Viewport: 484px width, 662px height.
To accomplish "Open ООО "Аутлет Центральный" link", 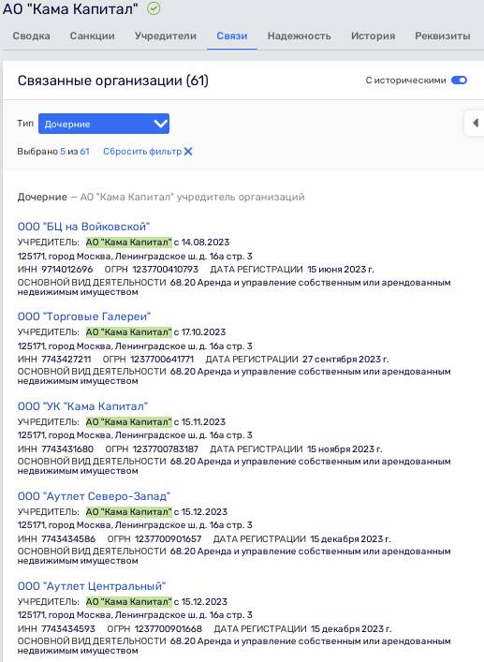I will (x=92, y=586).
